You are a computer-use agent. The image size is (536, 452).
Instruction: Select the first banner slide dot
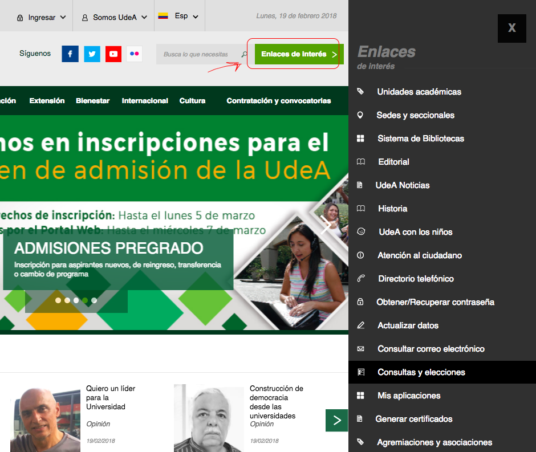pos(58,300)
